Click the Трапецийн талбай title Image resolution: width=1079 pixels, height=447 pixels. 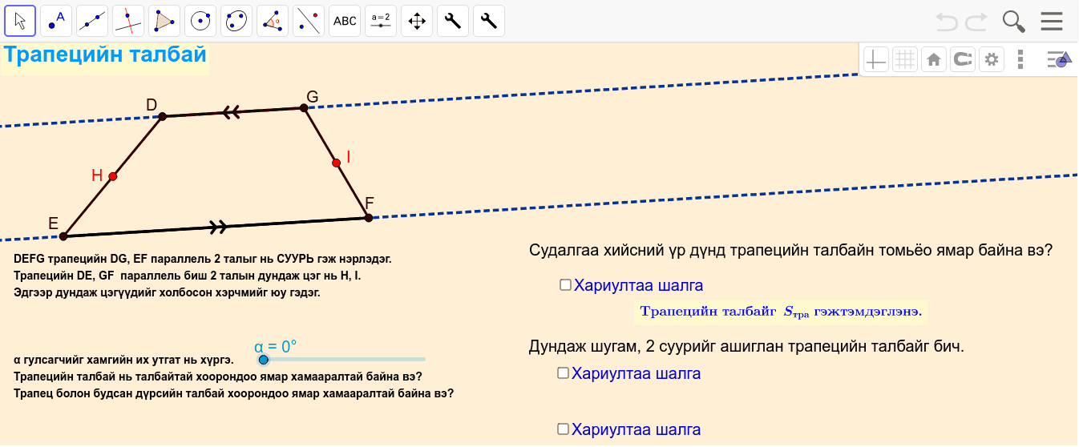(105, 55)
